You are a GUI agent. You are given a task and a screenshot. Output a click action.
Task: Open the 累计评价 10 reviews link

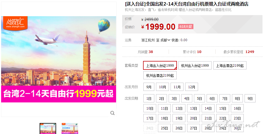pos(192,52)
